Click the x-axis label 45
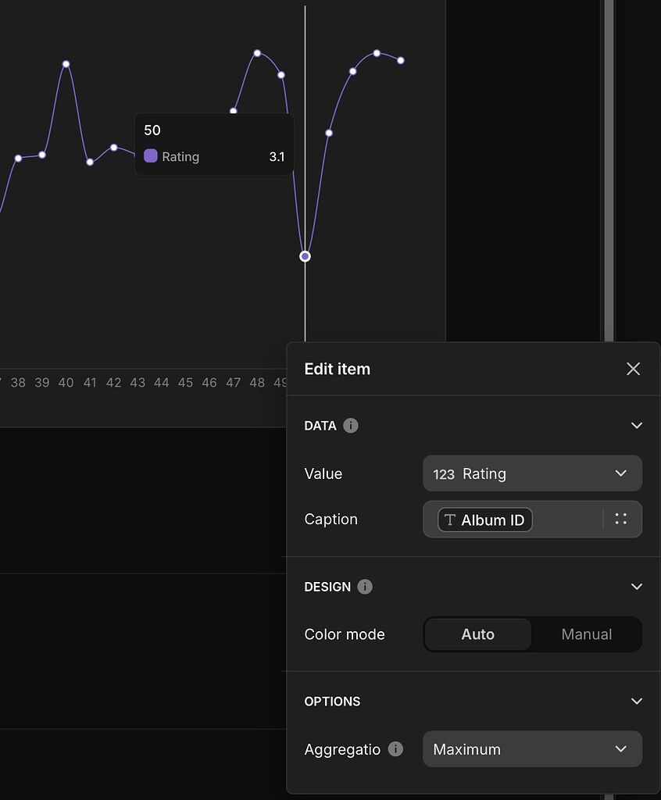 185,383
